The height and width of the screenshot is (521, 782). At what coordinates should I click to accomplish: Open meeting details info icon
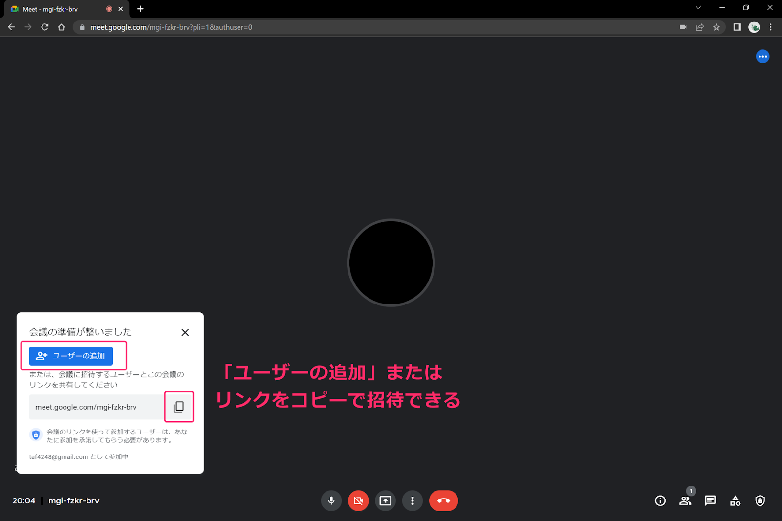(x=660, y=500)
